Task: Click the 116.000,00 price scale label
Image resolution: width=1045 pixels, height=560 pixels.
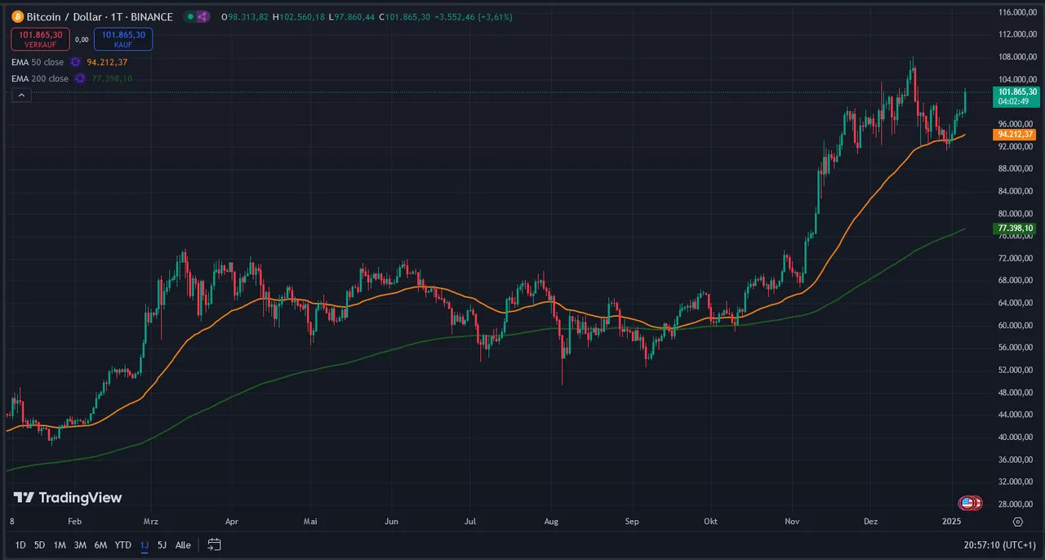Action: (1016, 12)
